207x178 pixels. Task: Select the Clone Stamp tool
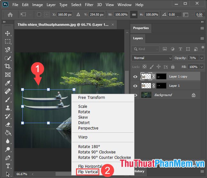pyautogui.click(x=8, y=108)
